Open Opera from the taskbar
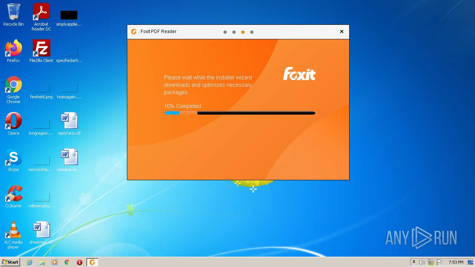 (x=79, y=262)
